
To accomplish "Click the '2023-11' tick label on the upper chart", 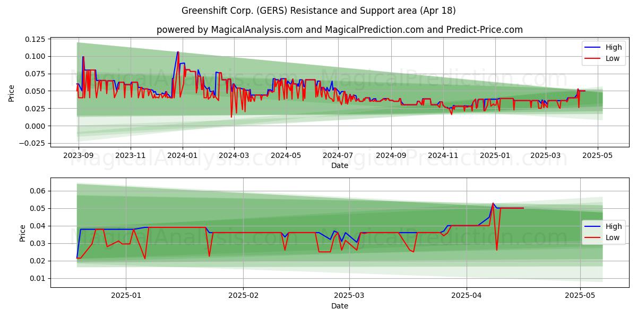I will [x=131, y=156].
